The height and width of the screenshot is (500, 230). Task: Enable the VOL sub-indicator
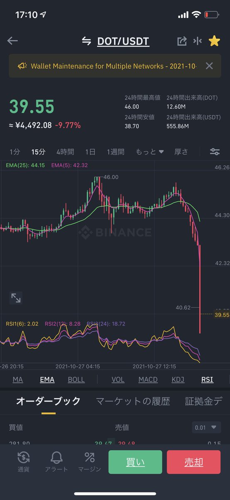[x=118, y=380]
